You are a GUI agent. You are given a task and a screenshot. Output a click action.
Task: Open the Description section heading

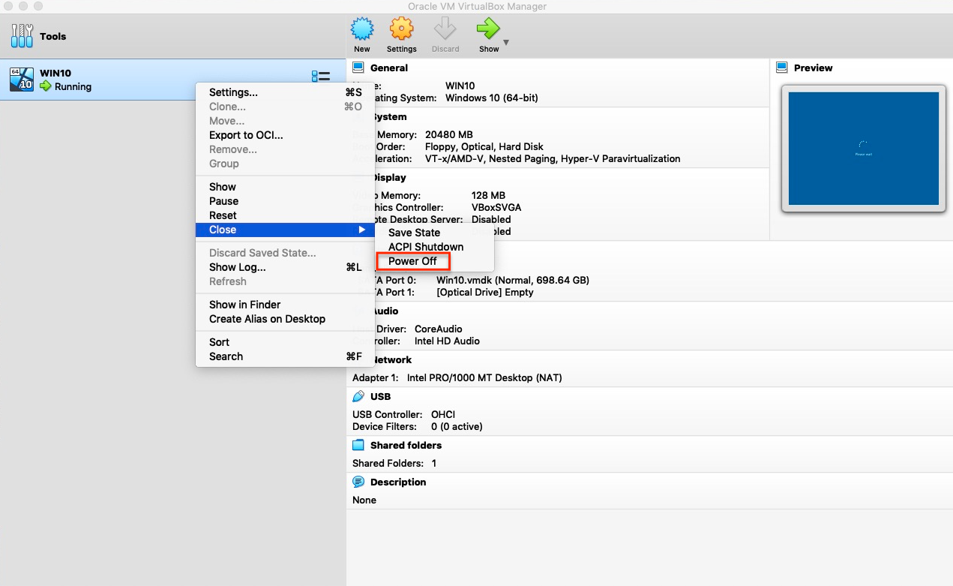point(398,482)
